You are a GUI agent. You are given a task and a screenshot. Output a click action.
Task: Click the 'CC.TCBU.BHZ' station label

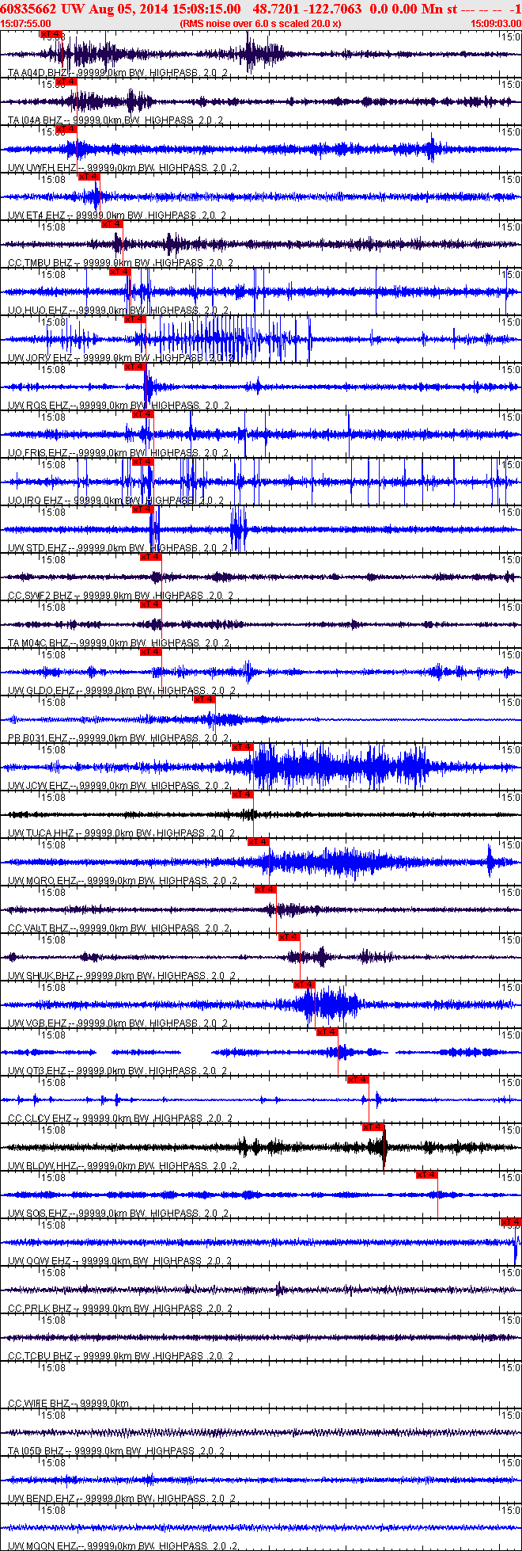[x=40, y=1356]
